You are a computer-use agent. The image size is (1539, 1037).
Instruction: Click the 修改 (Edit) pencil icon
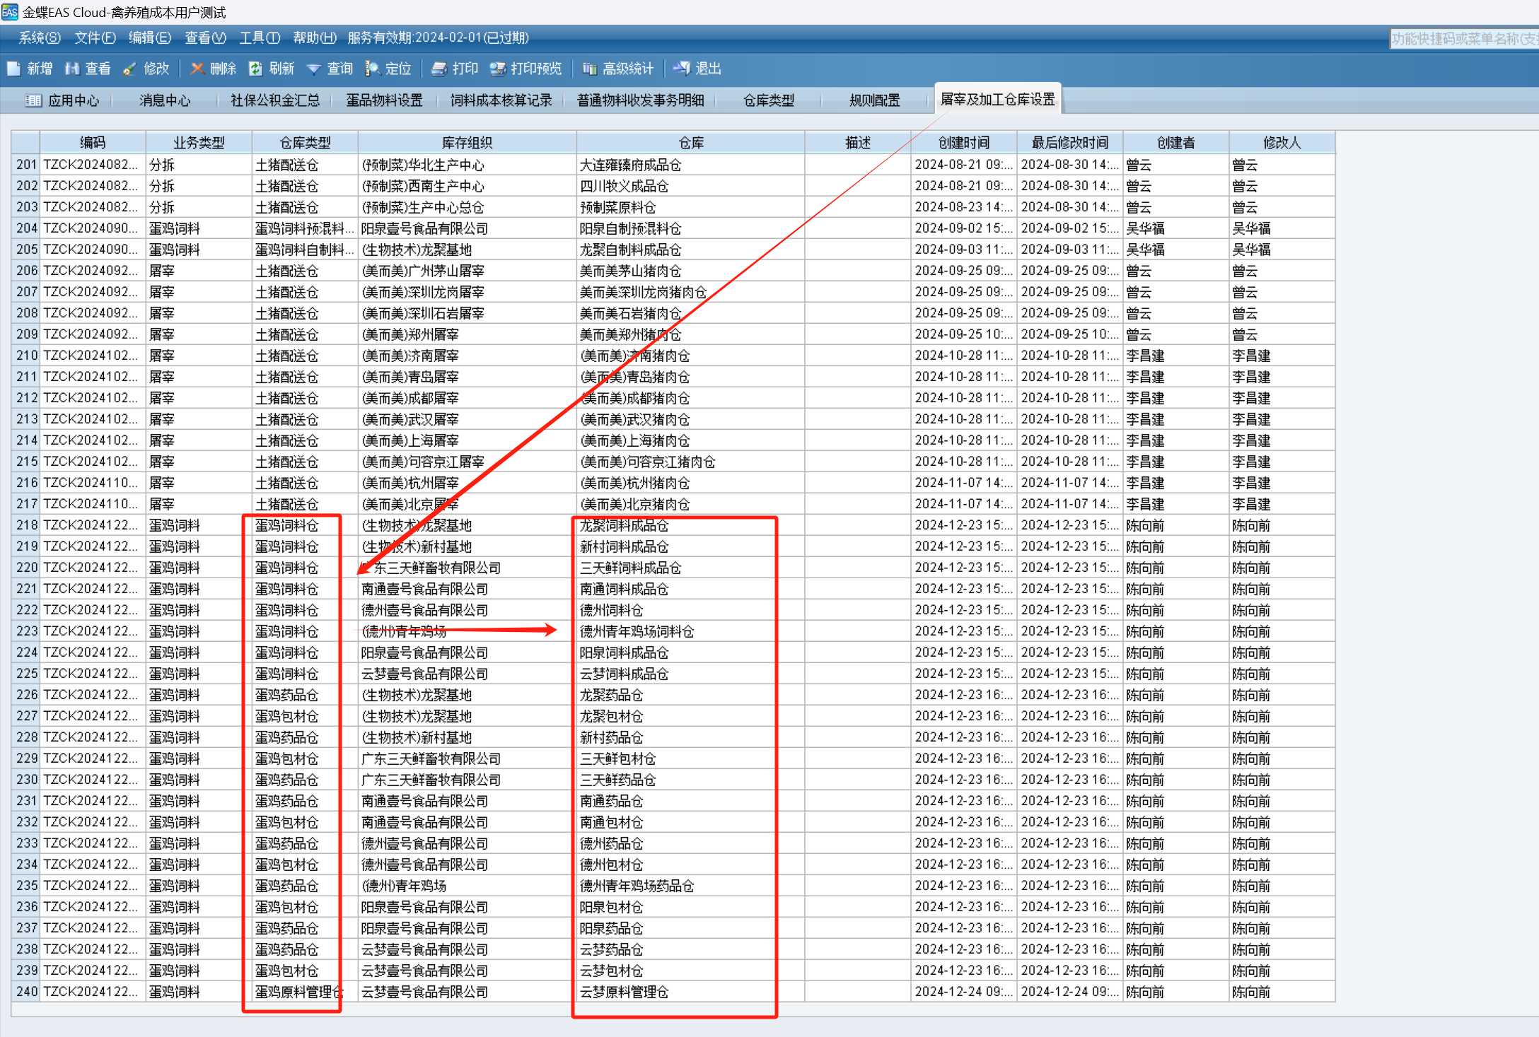pyautogui.click(x=130, y=69)
